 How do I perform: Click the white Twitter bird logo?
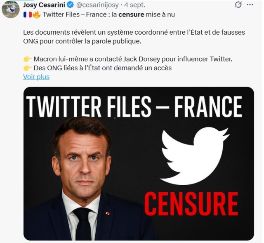pyautogui.click(x=194, y=155)
